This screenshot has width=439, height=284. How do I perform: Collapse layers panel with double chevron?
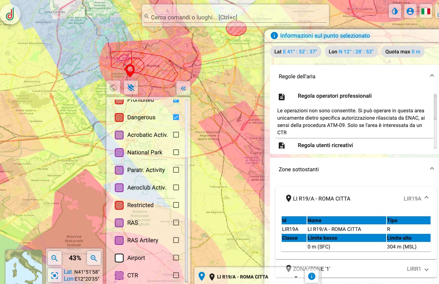[183, 89]
